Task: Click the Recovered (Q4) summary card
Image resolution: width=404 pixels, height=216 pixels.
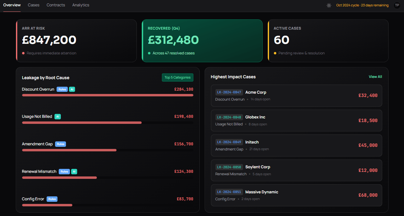Action: [x=202, y=41]
